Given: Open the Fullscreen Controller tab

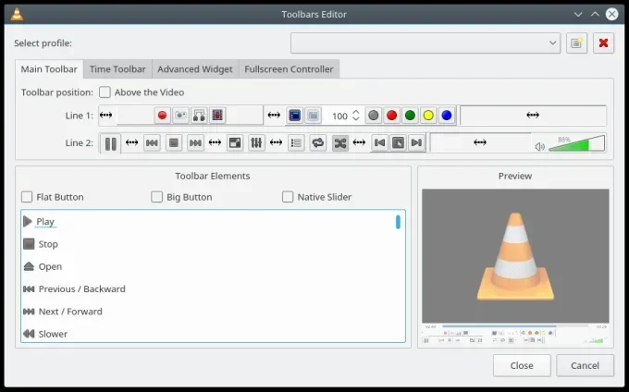Looking at the screenshot, I should coord(289,69).
